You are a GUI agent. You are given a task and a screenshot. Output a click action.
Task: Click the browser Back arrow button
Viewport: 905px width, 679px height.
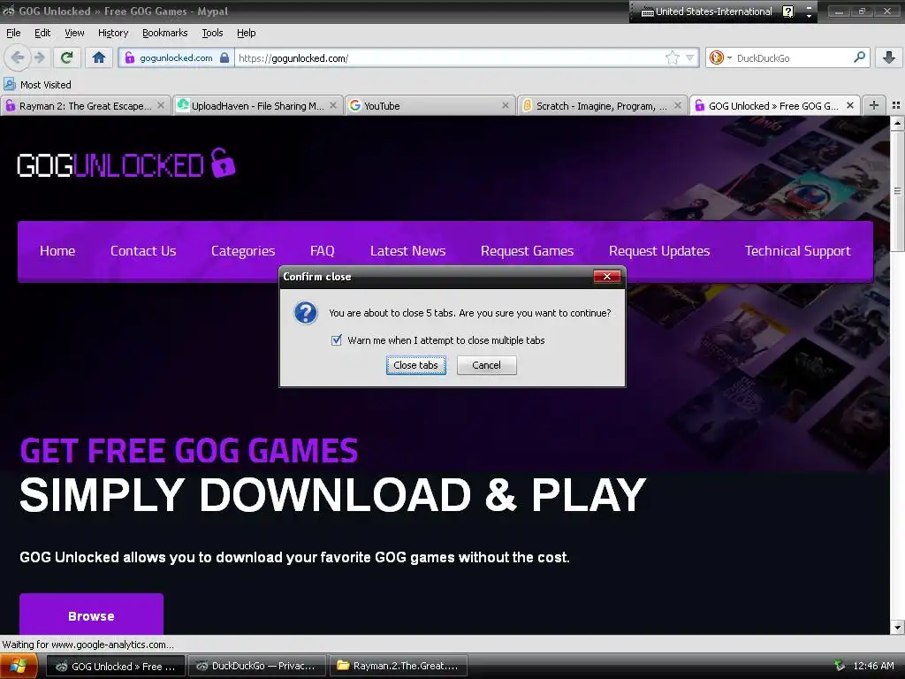point(18,57)
